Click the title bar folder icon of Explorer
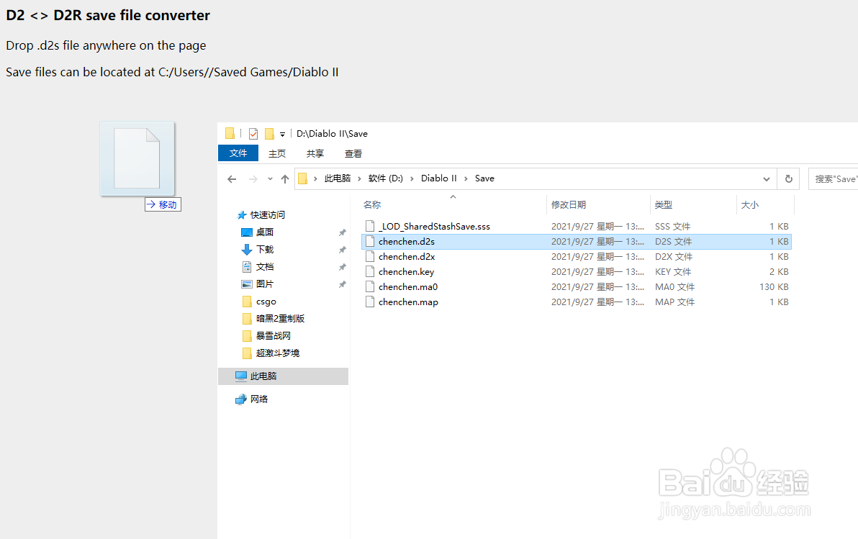Image resolution: width=858 pixels, height=539 pixels. pyautogui.click(x=230, y=133)
